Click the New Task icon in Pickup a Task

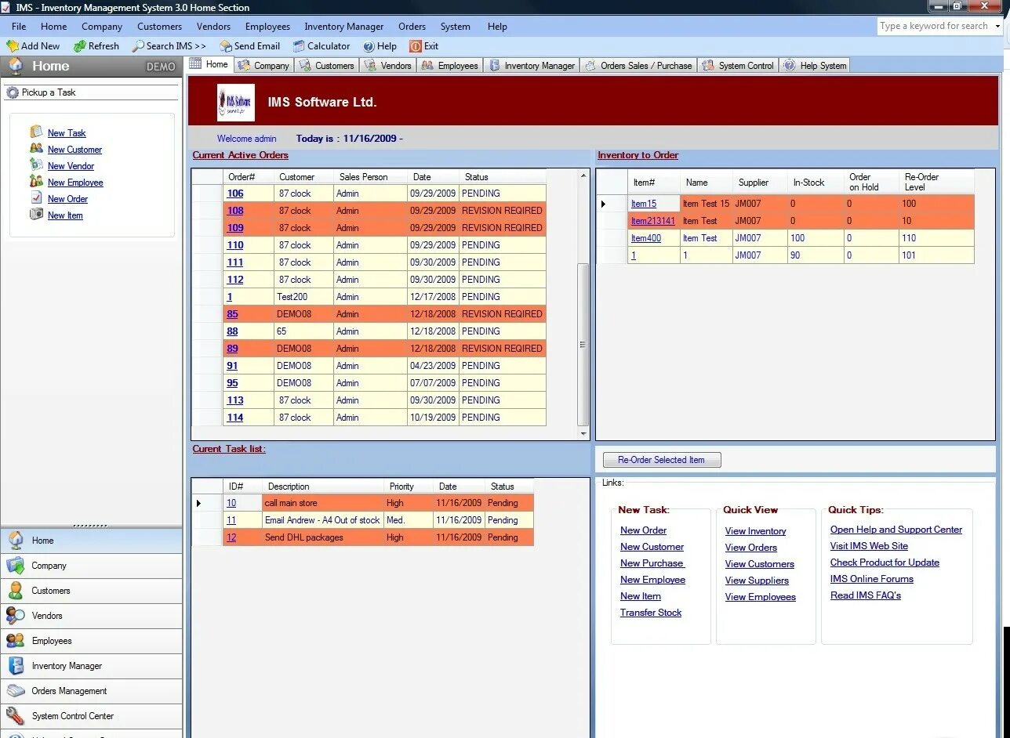[x=36, y=132]
